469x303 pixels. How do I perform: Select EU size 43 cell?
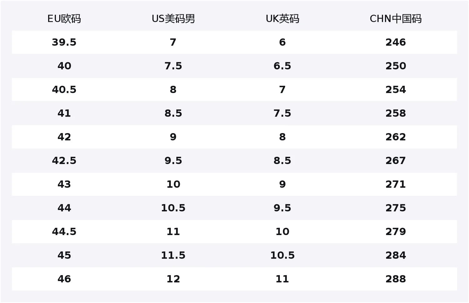click(64, 184)
